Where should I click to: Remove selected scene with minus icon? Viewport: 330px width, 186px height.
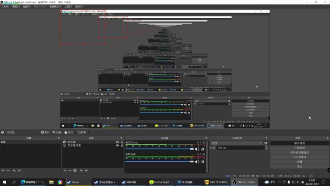click(8, 170)
